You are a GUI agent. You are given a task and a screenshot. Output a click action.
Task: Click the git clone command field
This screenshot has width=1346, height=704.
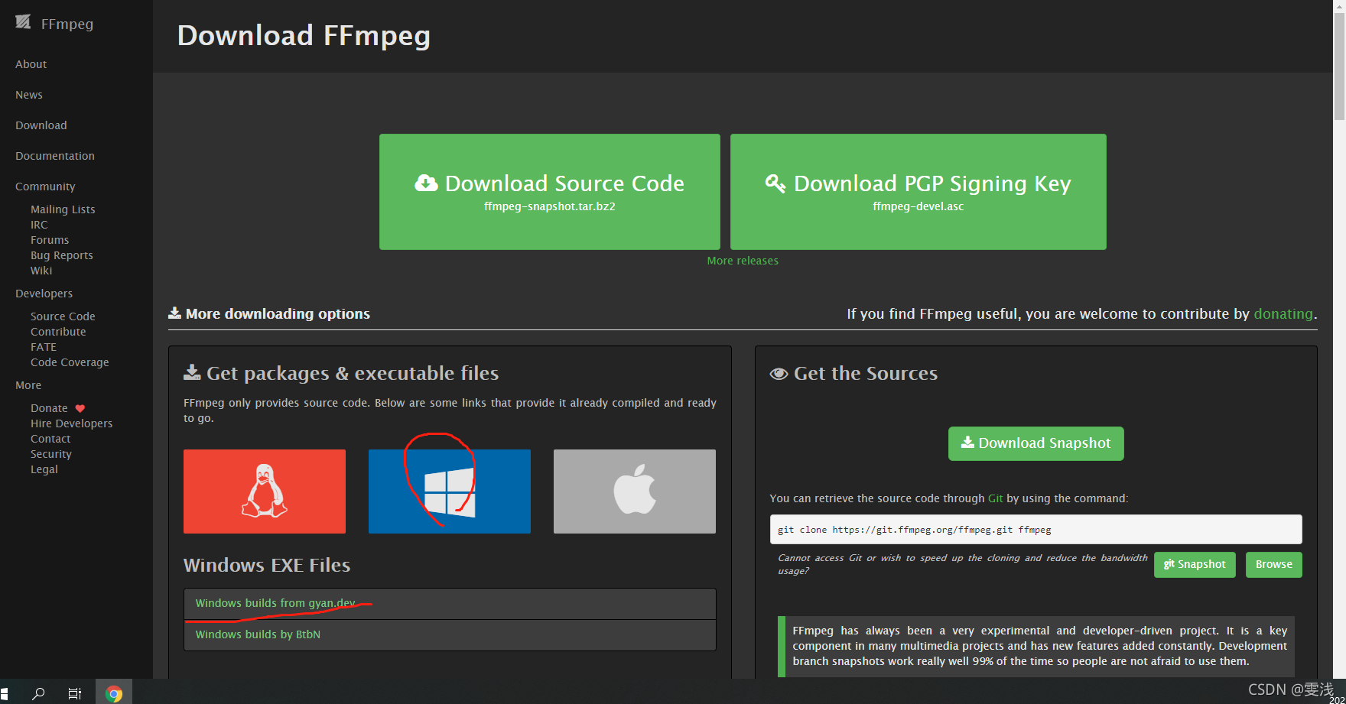[1036, 529]
